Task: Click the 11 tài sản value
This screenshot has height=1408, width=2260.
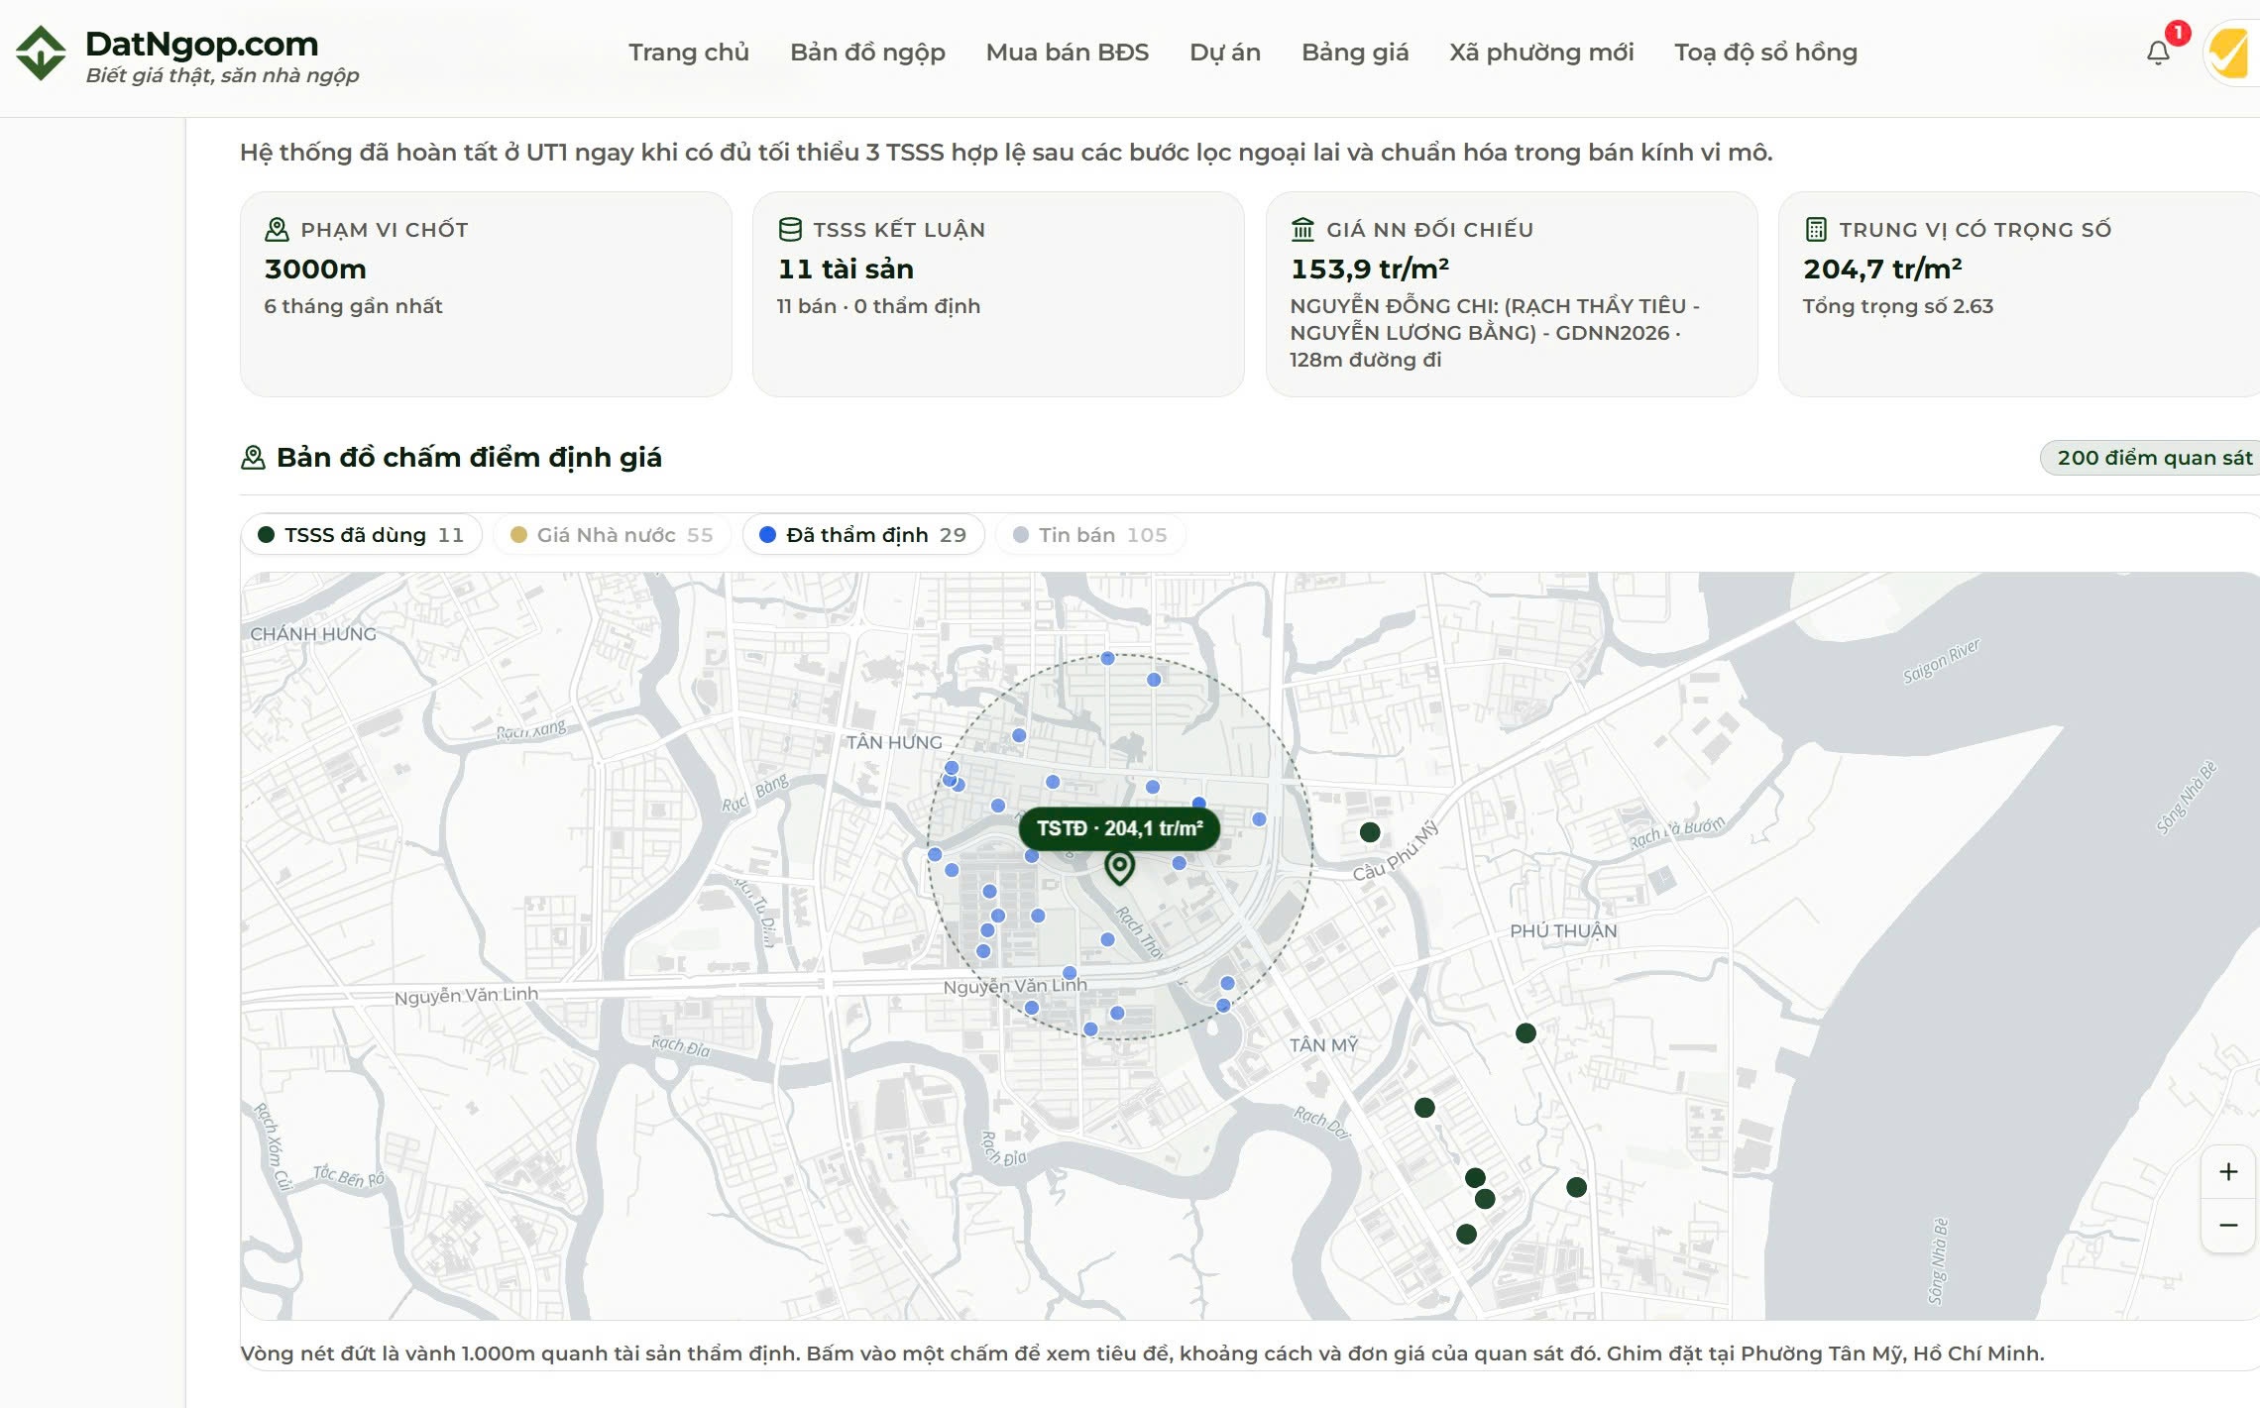Action: 846,270
